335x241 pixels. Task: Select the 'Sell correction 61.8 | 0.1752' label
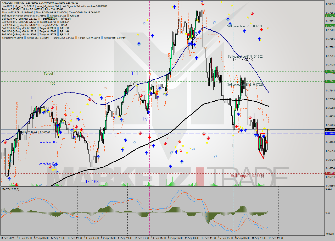pos(245,57)
